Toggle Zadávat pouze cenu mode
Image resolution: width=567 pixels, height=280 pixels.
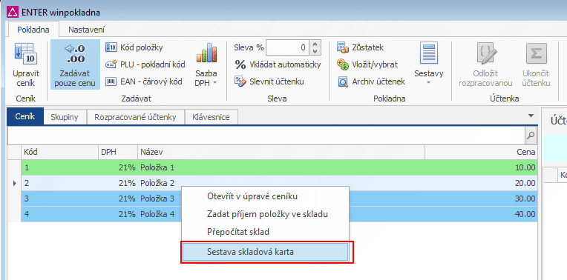75,64
